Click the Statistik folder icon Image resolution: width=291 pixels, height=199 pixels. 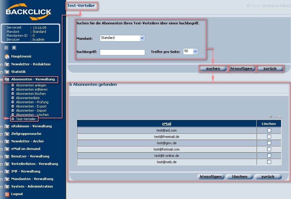[x=7, y=72]
